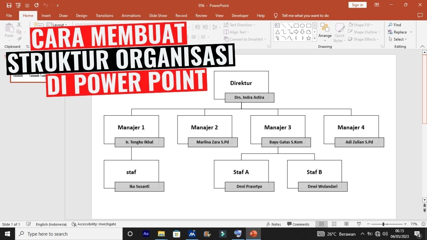
Task: Select the Text Box shape in gallery
Action: click(277, 26)
